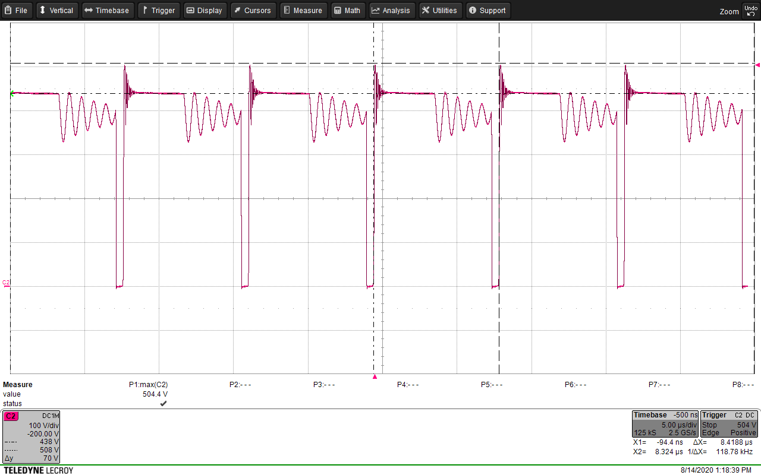This screenshot has height=475, width=761.
Task: Open the Math menu
Action: point(347,10)
